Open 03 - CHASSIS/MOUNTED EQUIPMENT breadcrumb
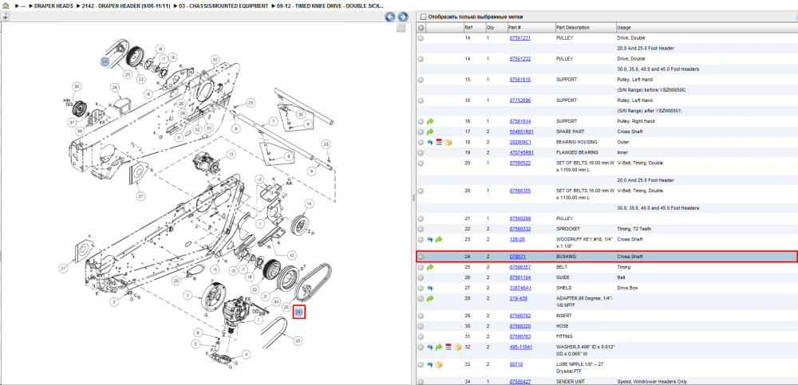This screenshot has height=385, width=798. click(222, 6)
